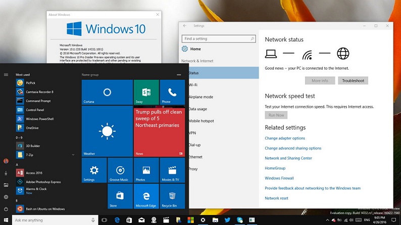Click Run Now for speed test

tap(276, 115)
